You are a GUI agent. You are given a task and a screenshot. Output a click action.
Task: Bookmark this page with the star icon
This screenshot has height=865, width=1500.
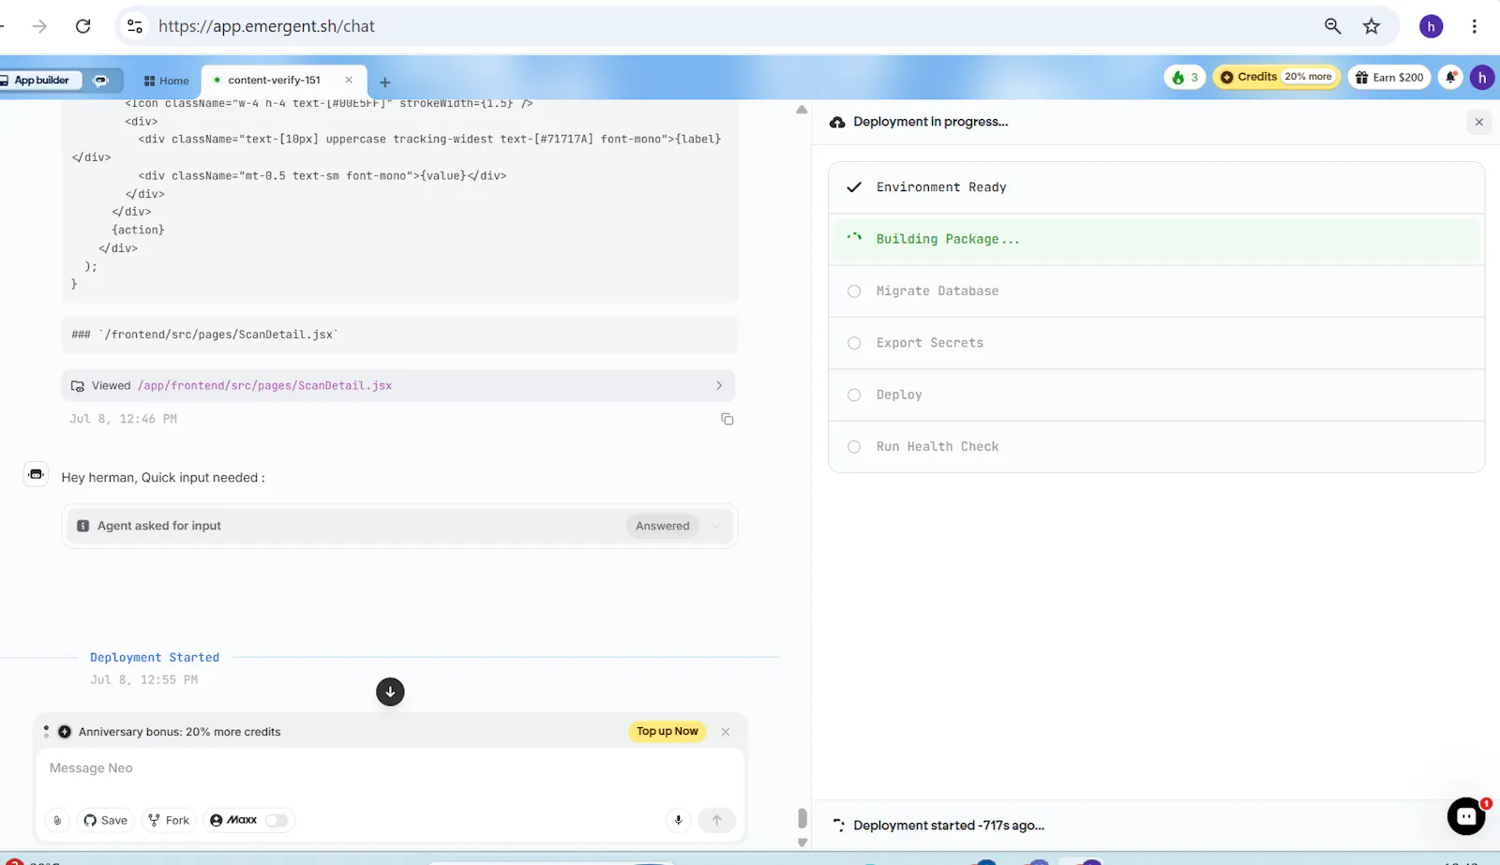point(1372,26)
